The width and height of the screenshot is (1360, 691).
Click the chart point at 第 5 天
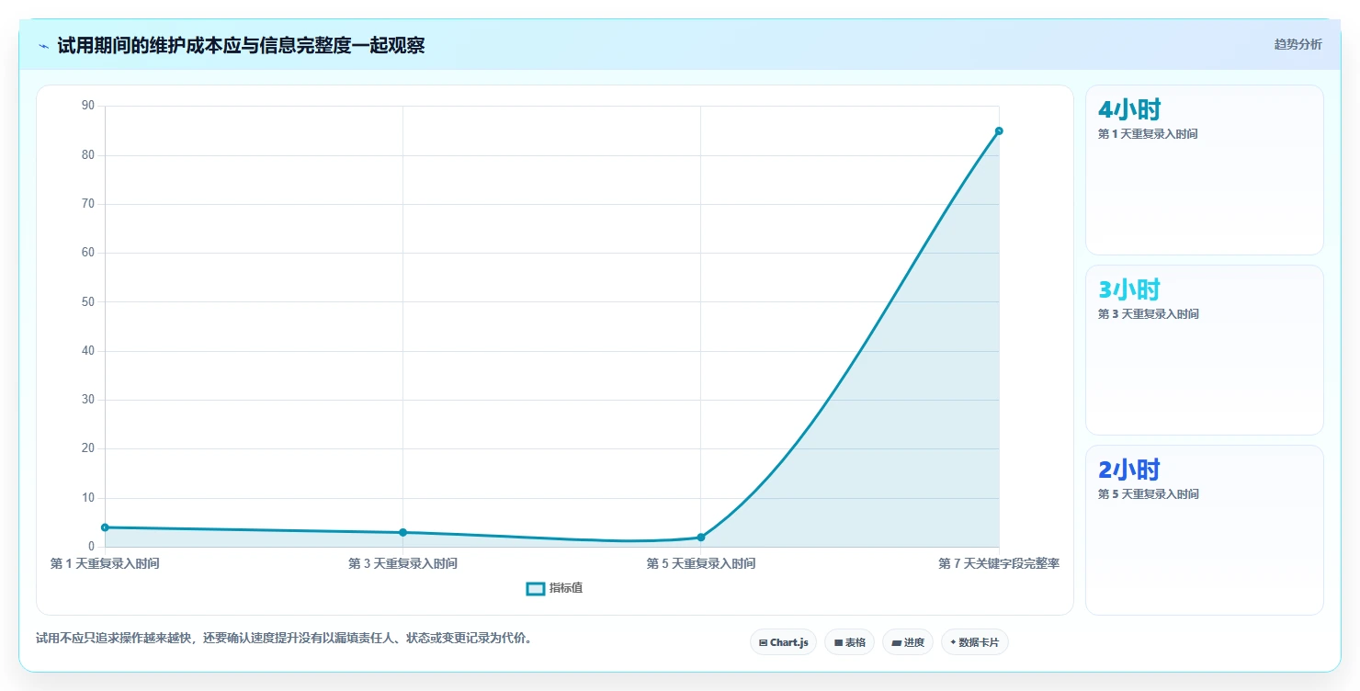click(700, 538)
